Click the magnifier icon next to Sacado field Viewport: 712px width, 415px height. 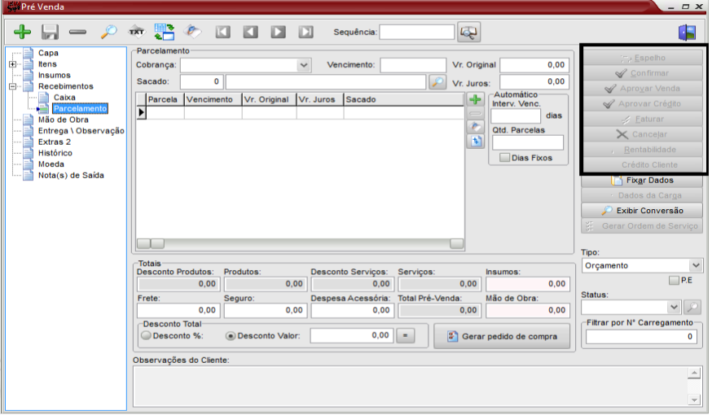point(437,82)
